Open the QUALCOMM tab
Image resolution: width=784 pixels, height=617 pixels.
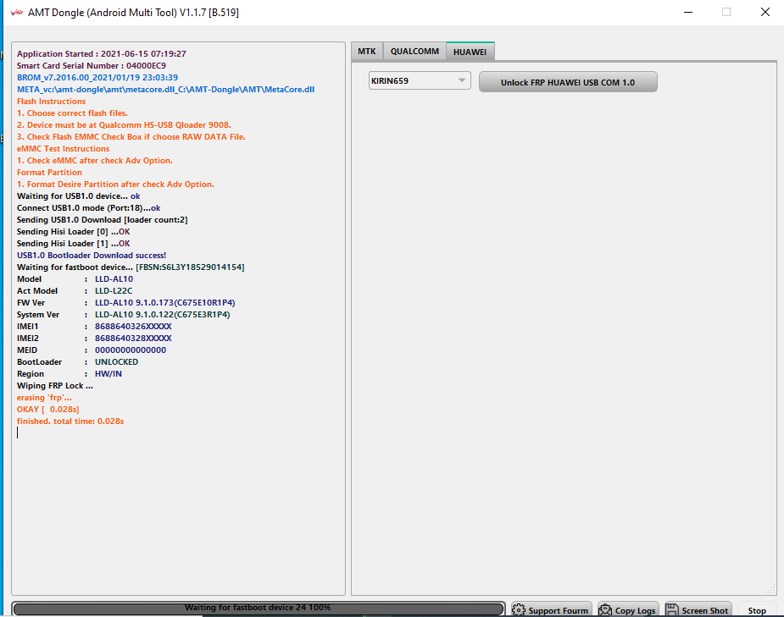[x=414, y=52]
